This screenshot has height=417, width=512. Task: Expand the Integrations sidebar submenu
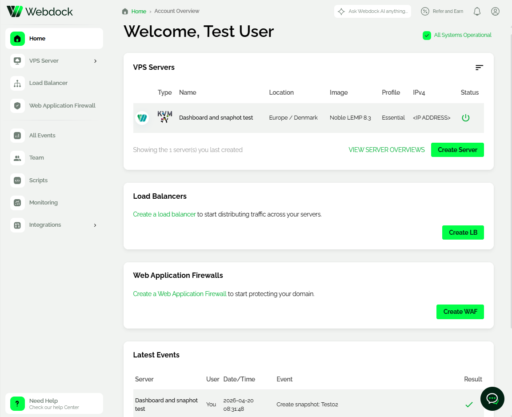coord(95,225)
